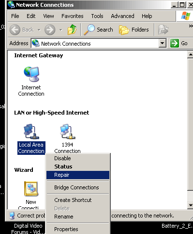The height and width of the screenshot is (234, 193).
Task: Choose Status from the context menu
Action: 78,167
